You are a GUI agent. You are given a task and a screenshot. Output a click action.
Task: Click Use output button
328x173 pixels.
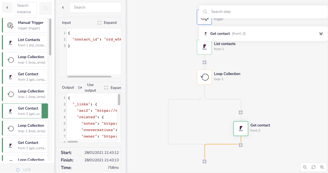pos(87,87)
